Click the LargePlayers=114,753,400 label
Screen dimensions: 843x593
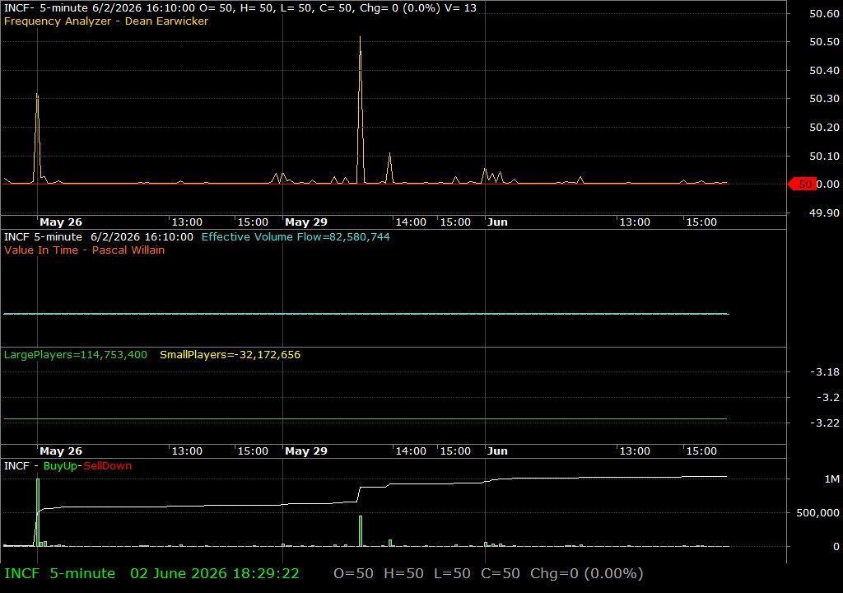75,355
